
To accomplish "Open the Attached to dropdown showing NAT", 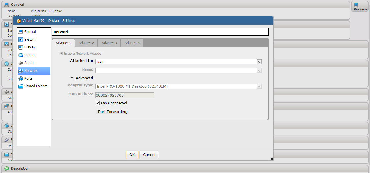I will 179,62.
